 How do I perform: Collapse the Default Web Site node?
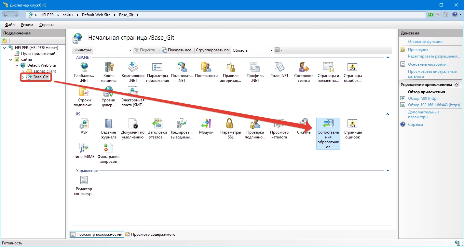tap(17, 65)
